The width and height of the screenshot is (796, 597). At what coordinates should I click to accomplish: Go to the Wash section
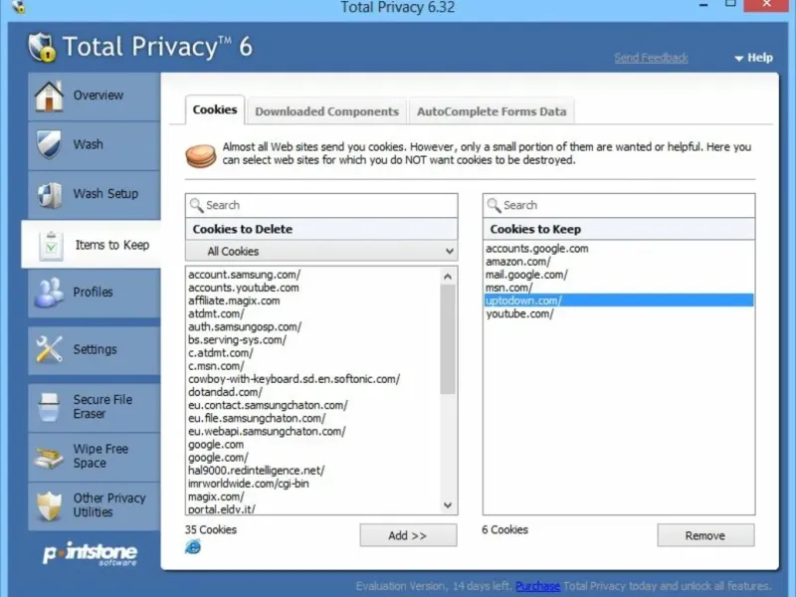95,144
